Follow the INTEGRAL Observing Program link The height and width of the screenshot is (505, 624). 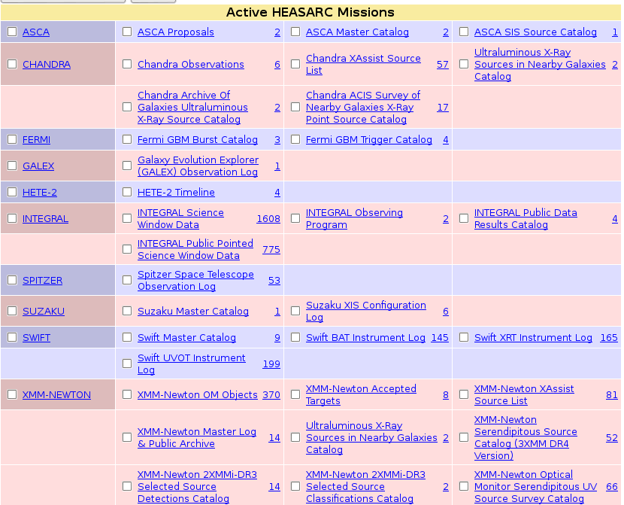point(354,218)
